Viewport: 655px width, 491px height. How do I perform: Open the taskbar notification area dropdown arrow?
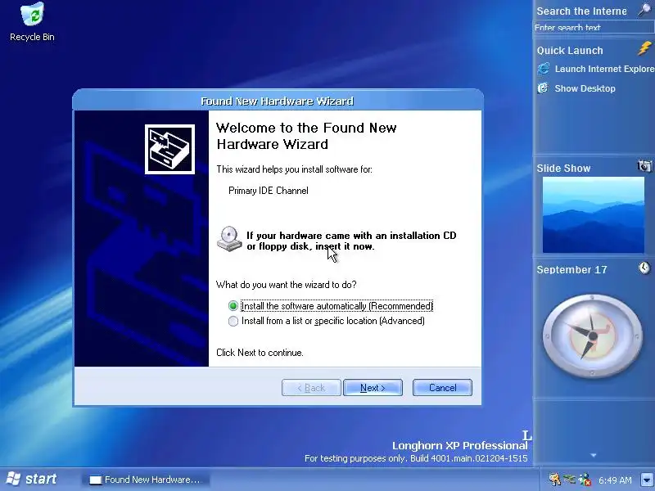[x=647, y=480]
